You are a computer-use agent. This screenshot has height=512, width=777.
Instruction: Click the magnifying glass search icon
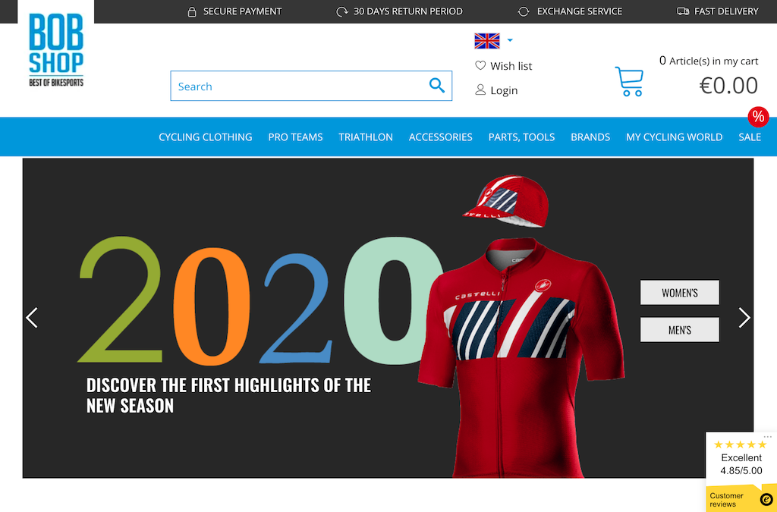436,85
